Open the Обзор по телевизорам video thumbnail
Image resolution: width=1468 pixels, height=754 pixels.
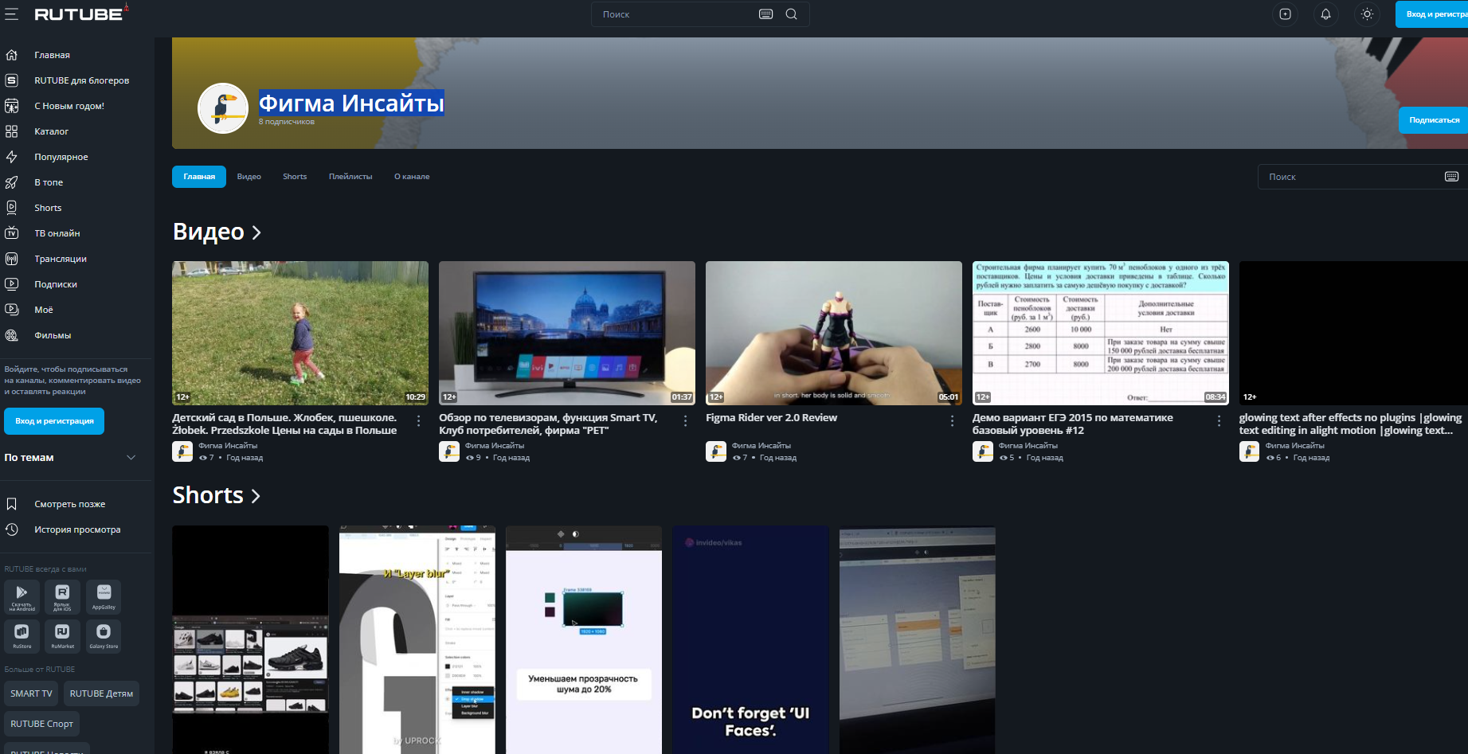(567, 333)
